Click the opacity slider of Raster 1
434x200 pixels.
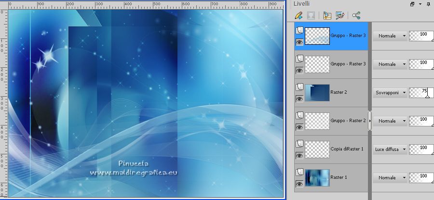tap(421, 178)
